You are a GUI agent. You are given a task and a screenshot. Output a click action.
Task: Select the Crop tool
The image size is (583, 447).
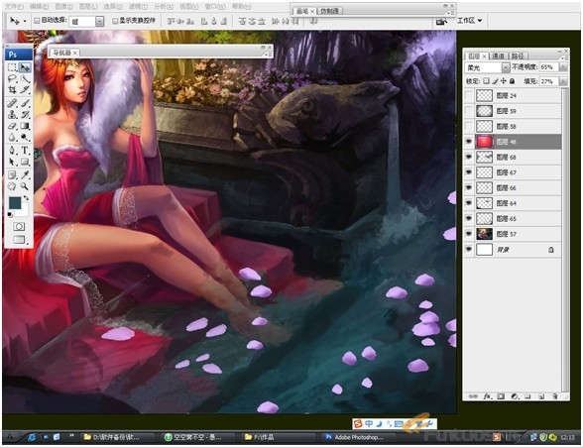[12, 90]
